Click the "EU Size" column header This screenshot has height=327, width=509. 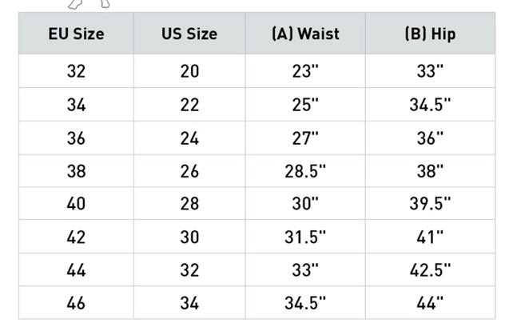pos(76,34)
